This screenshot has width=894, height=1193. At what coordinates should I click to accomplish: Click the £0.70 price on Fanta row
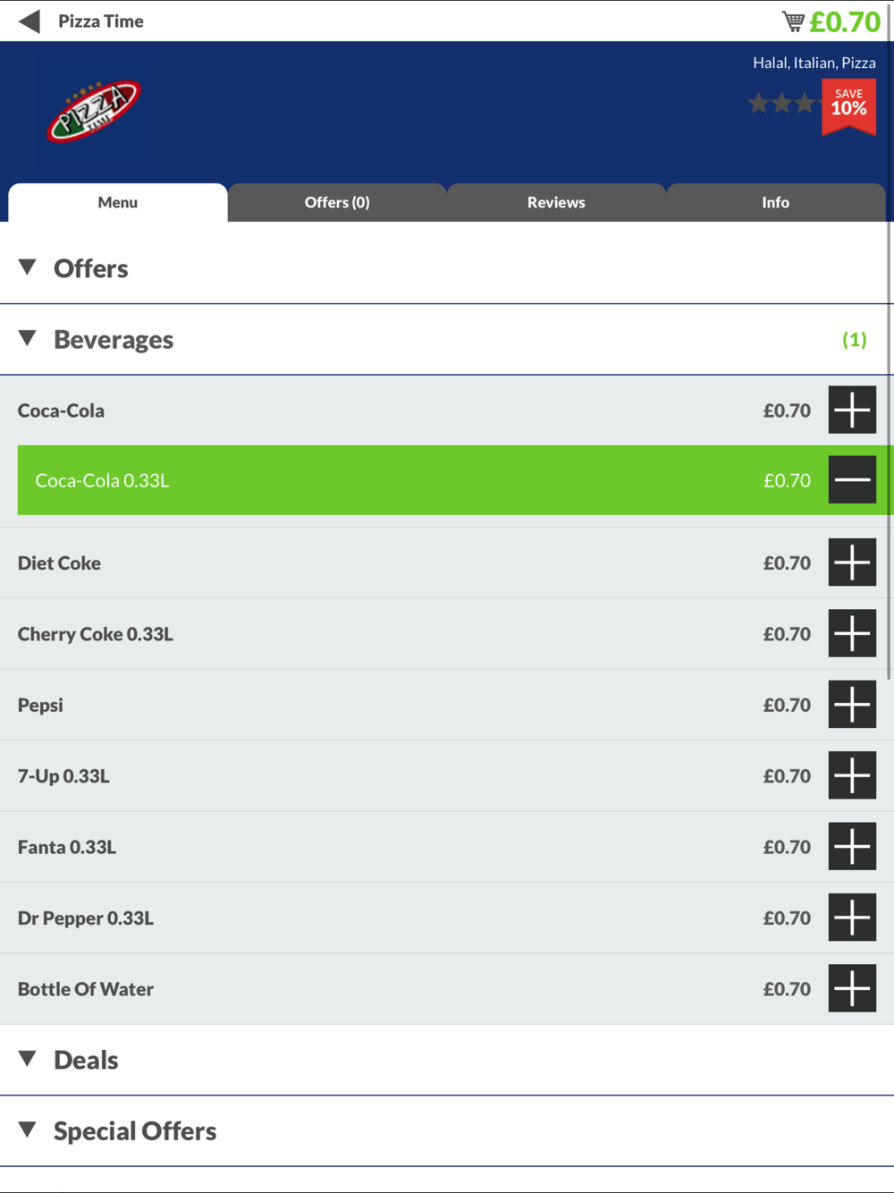787,847
